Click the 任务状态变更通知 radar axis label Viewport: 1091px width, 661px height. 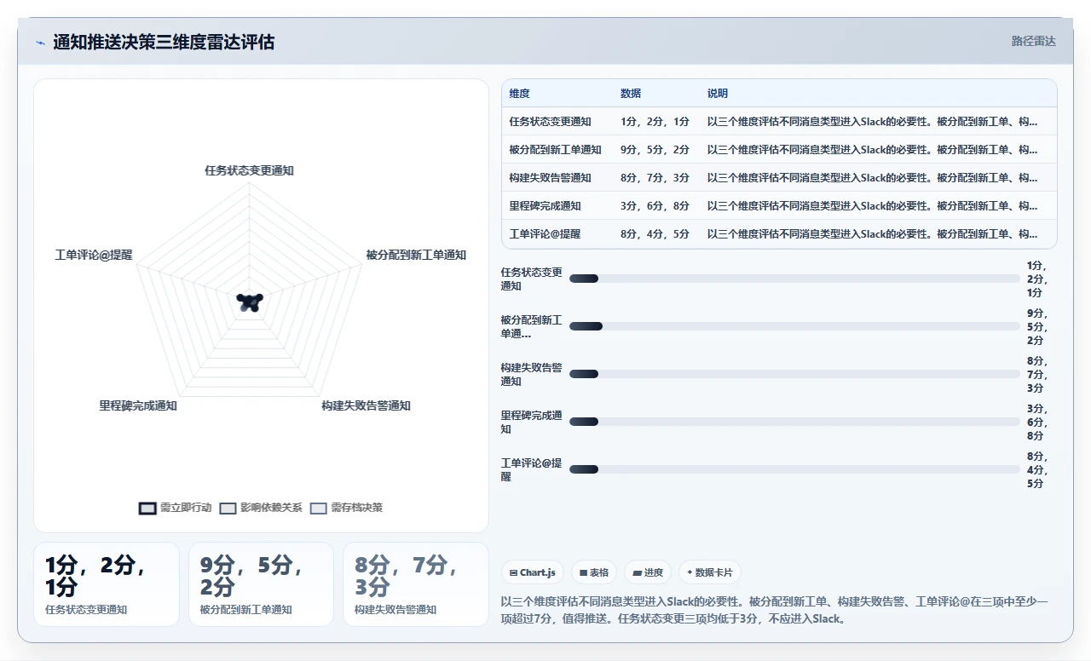coord(250,170)
